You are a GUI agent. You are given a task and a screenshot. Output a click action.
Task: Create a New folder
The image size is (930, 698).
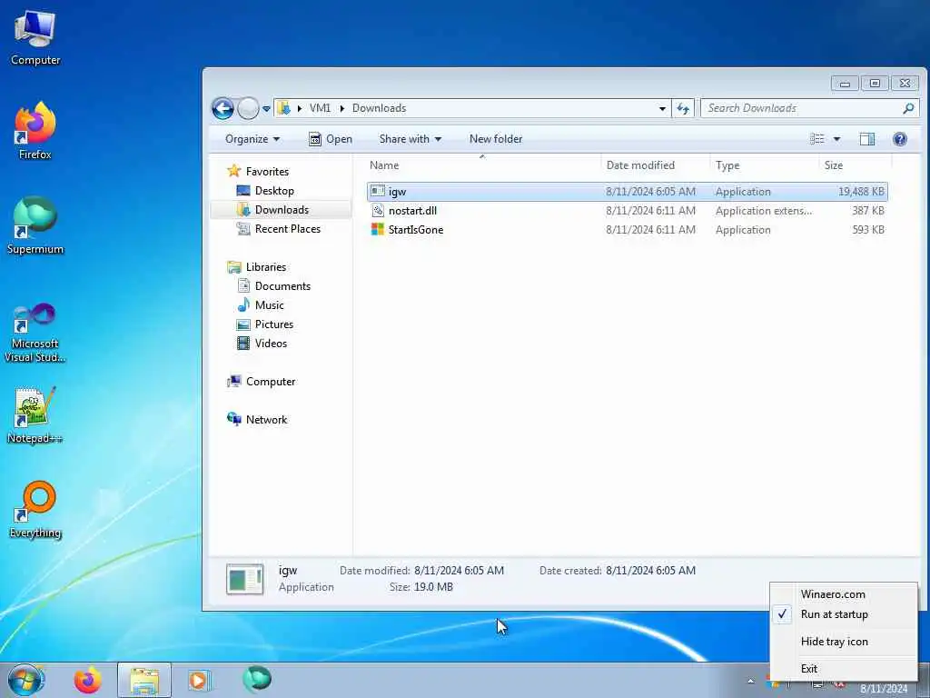click(496, 139)
